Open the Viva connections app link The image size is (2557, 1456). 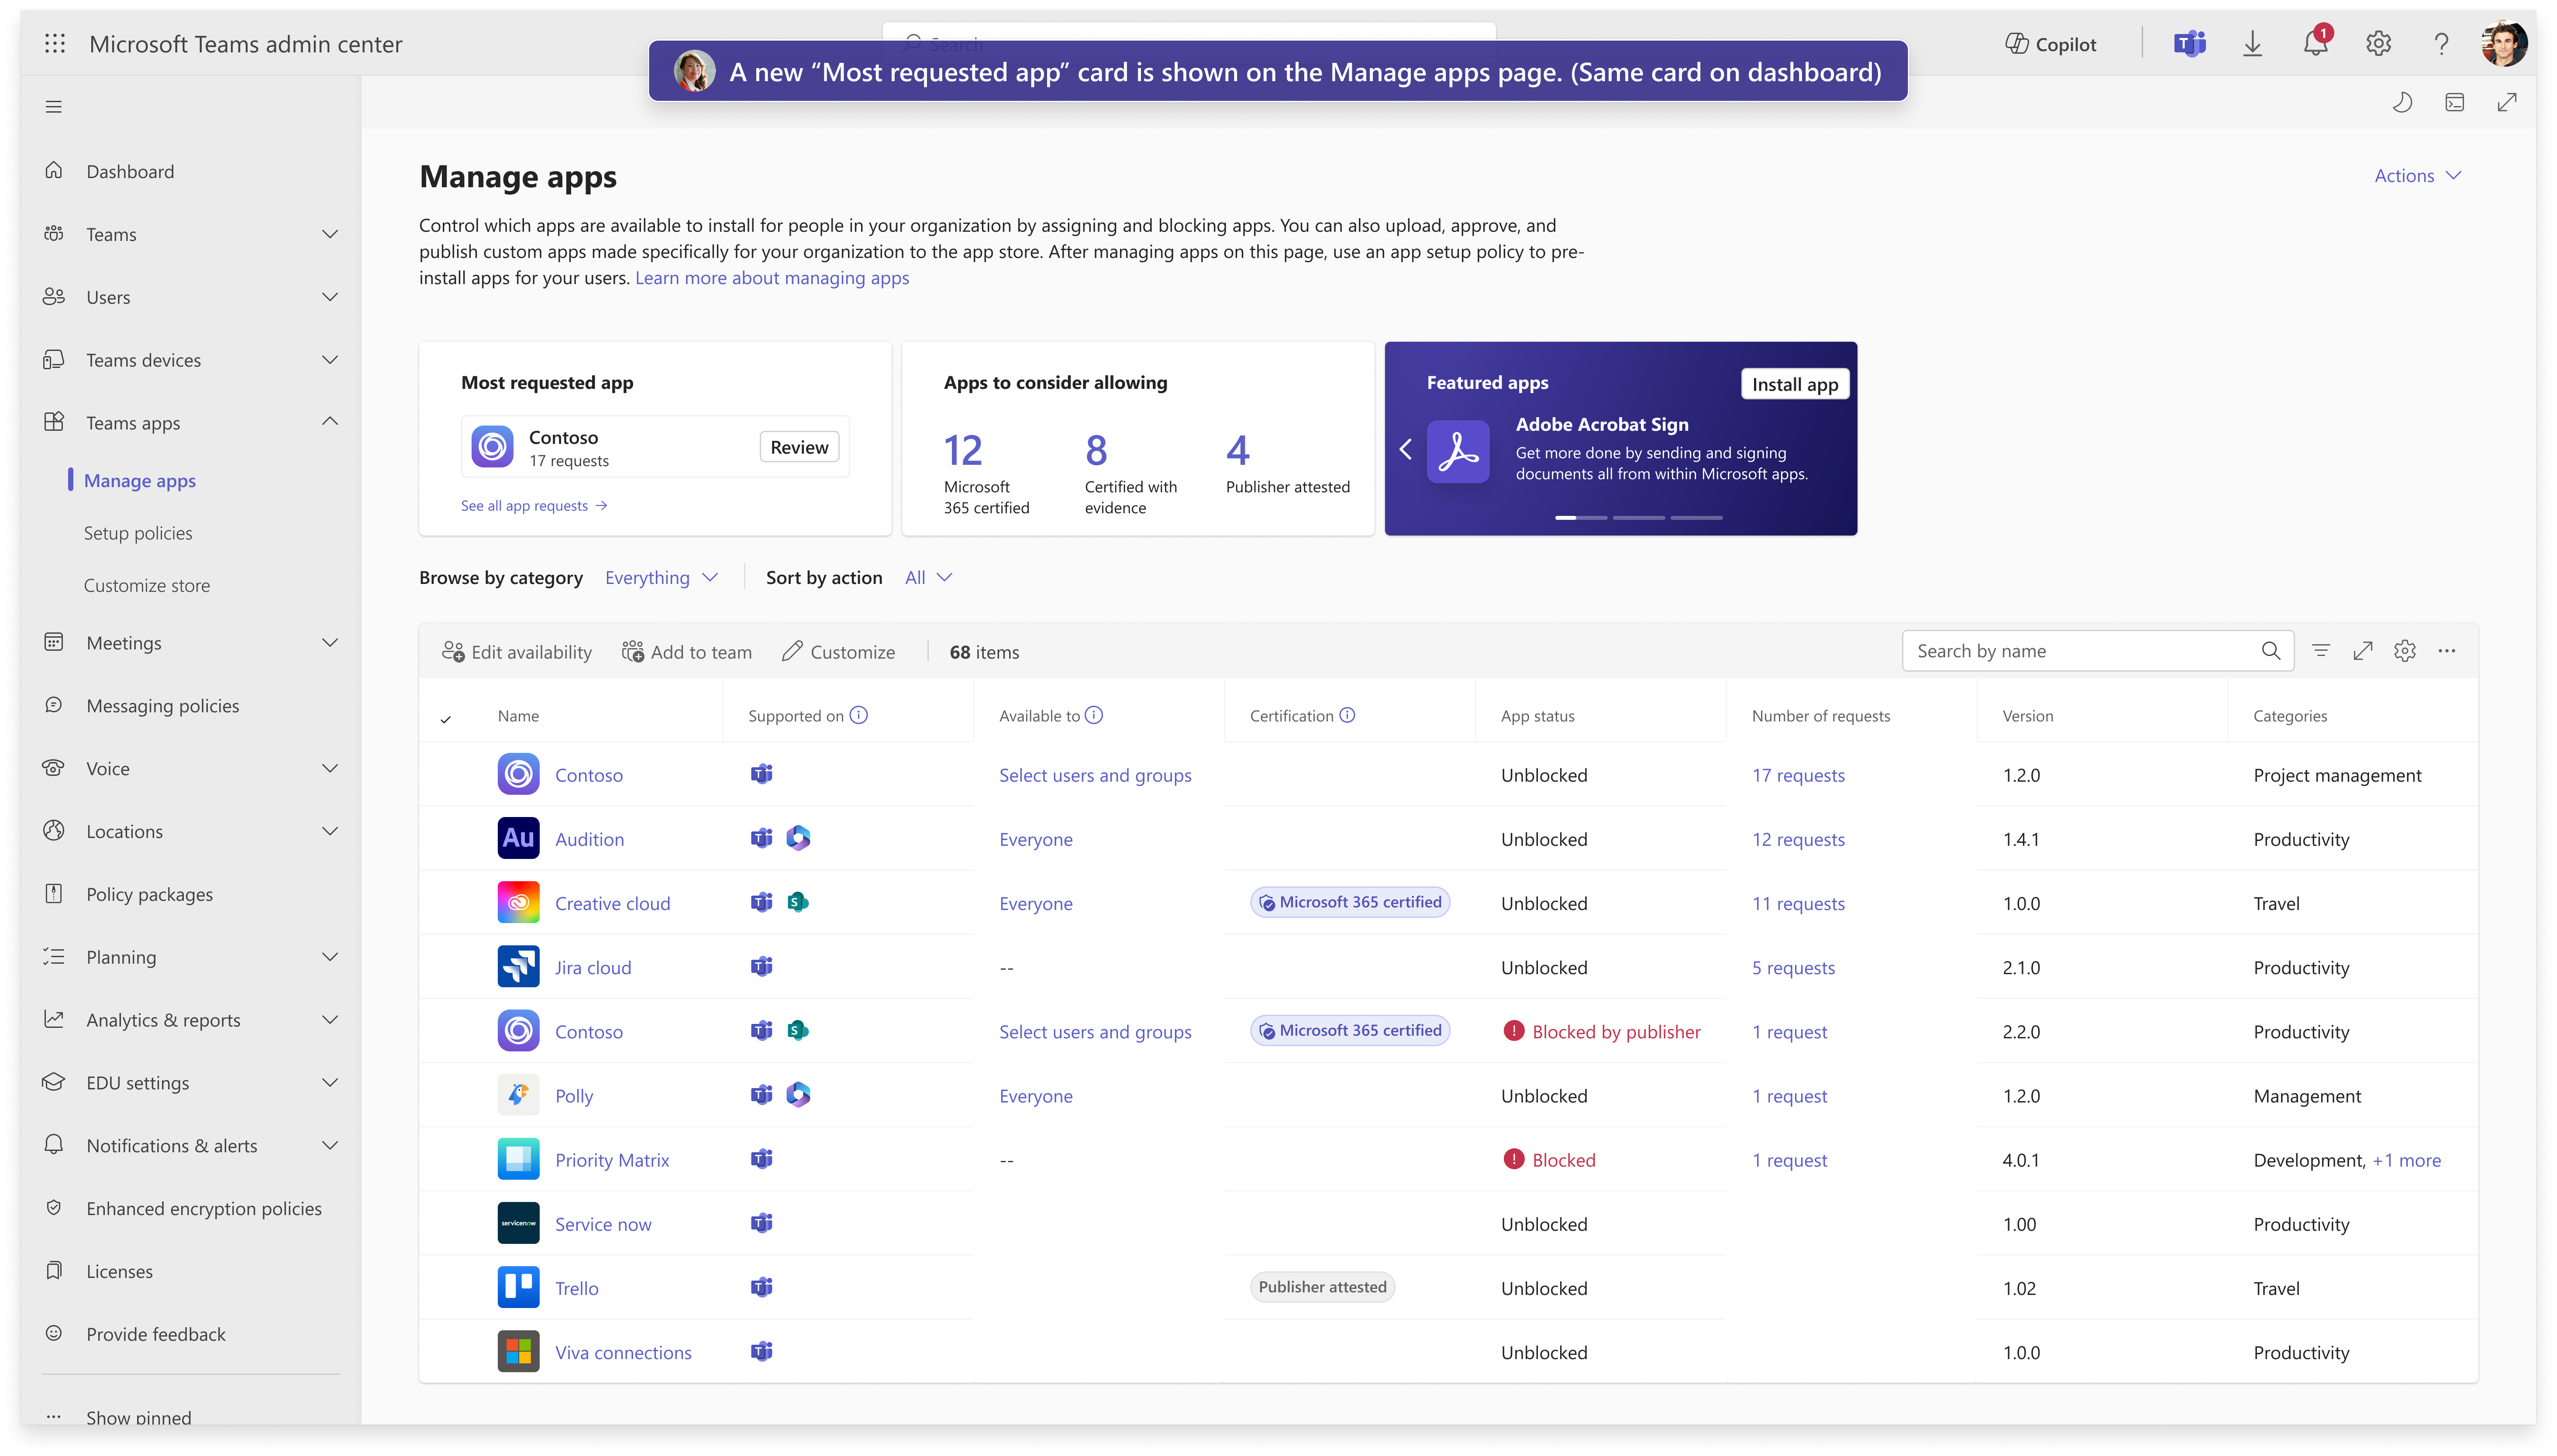[x=623, y=1352]
